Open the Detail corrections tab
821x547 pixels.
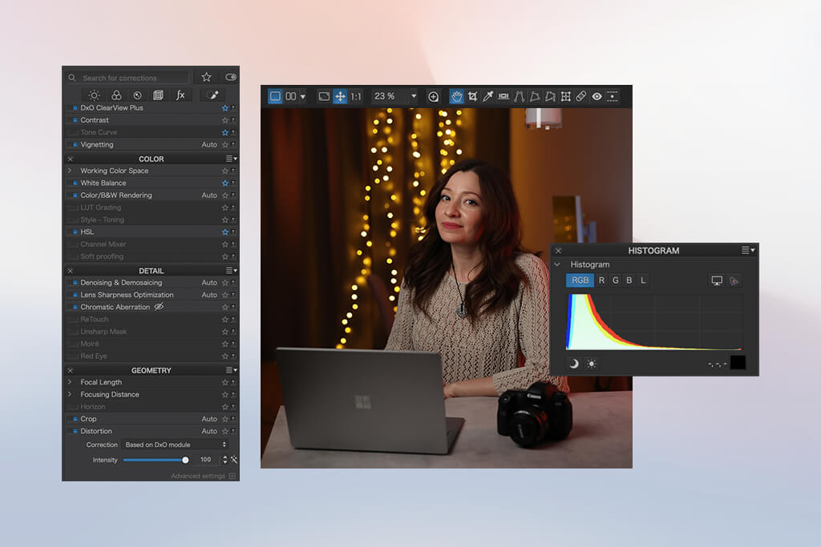click(137, 95)
